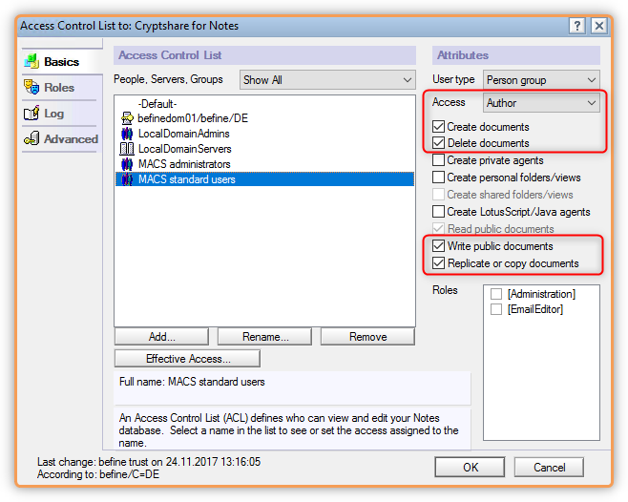Click the help question mark button
This screenshot has height=502, width=628.
[x=576, y=26]
